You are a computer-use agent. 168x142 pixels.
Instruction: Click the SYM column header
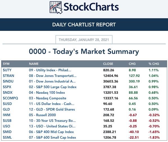click(x=6, y=64)
